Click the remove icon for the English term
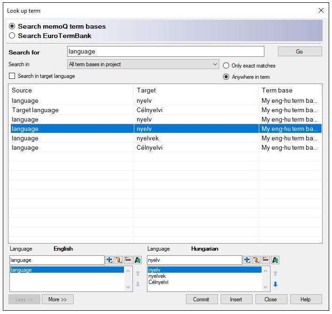 tap(128, 260)
